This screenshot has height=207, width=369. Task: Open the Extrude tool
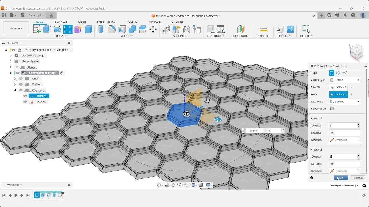(x=46, y=29)
